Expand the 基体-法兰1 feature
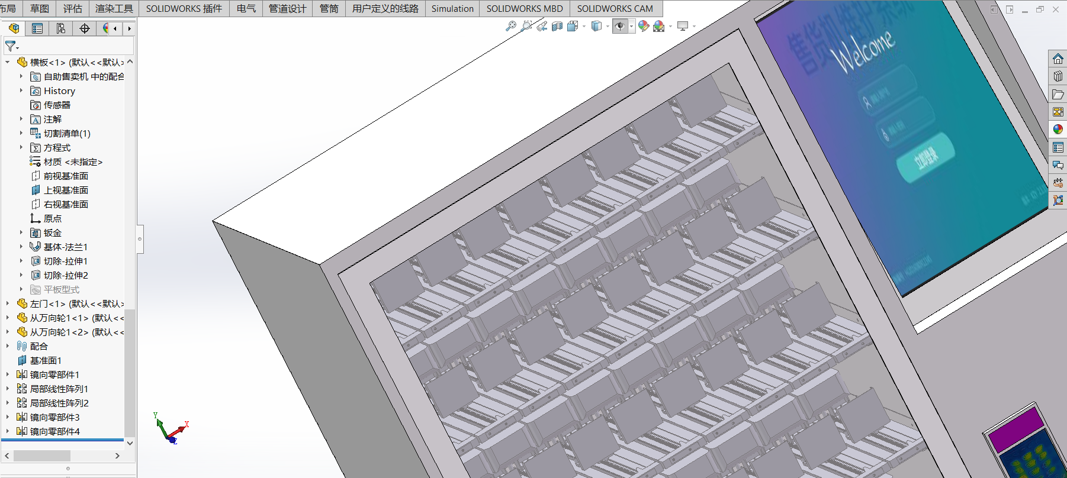1067x478 pixels. (21, 247)
